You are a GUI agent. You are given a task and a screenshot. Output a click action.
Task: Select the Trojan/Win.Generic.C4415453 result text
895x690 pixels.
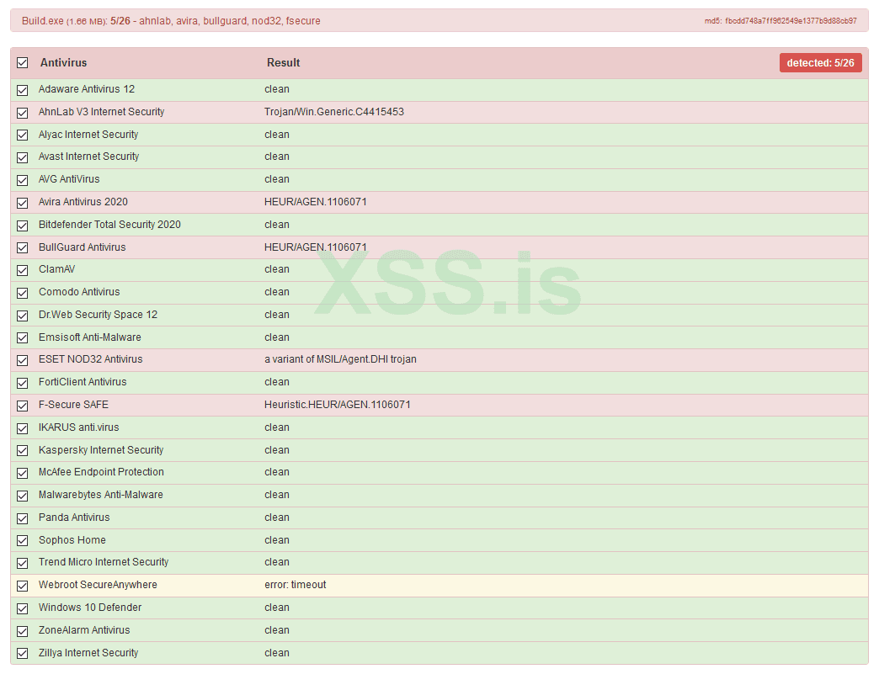tap(333, 112)
